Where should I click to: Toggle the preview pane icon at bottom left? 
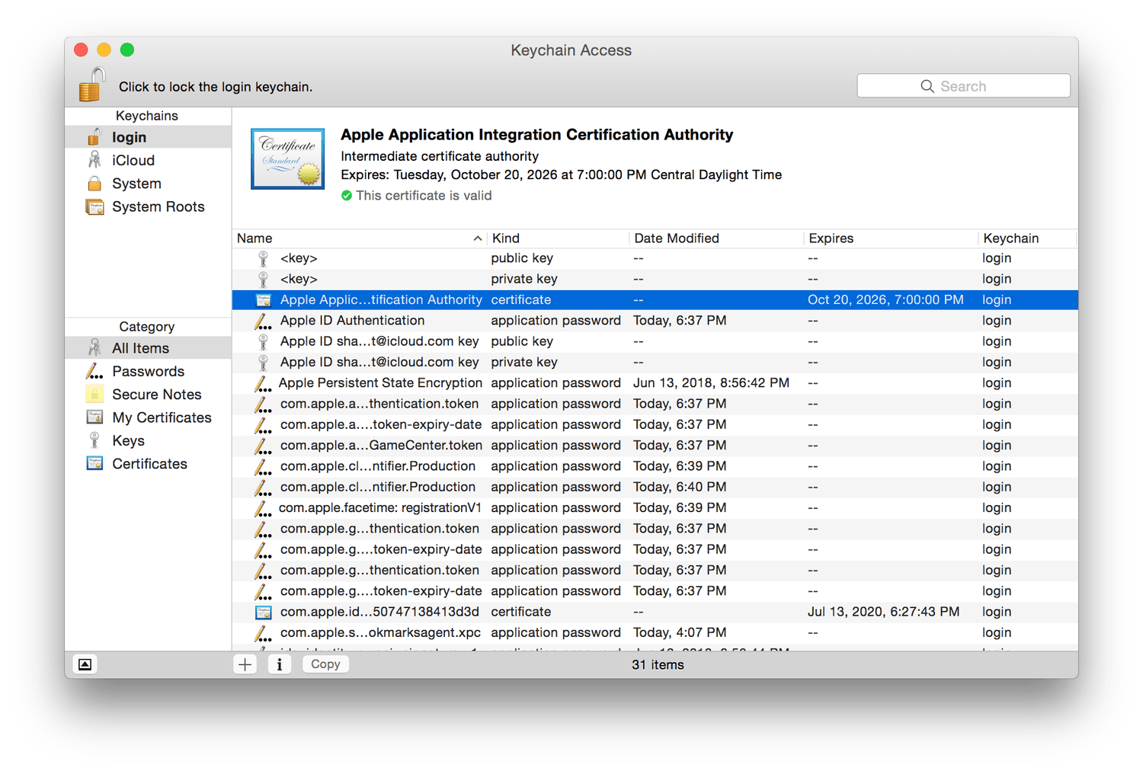pyautogui.click(x=85, y=664)
